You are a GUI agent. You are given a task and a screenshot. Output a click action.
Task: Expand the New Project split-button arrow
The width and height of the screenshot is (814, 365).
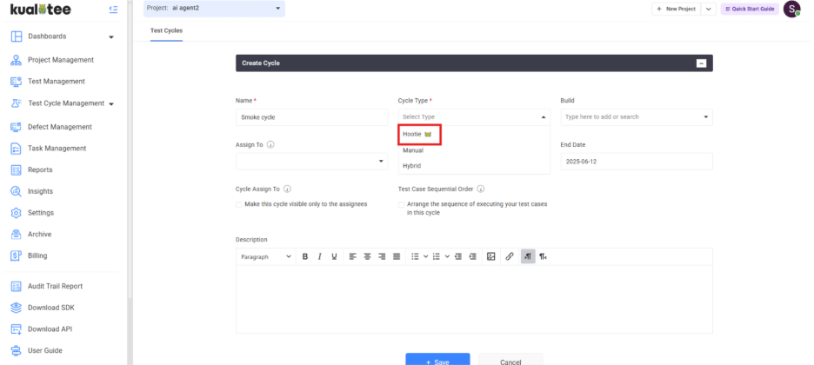point(709,9)
